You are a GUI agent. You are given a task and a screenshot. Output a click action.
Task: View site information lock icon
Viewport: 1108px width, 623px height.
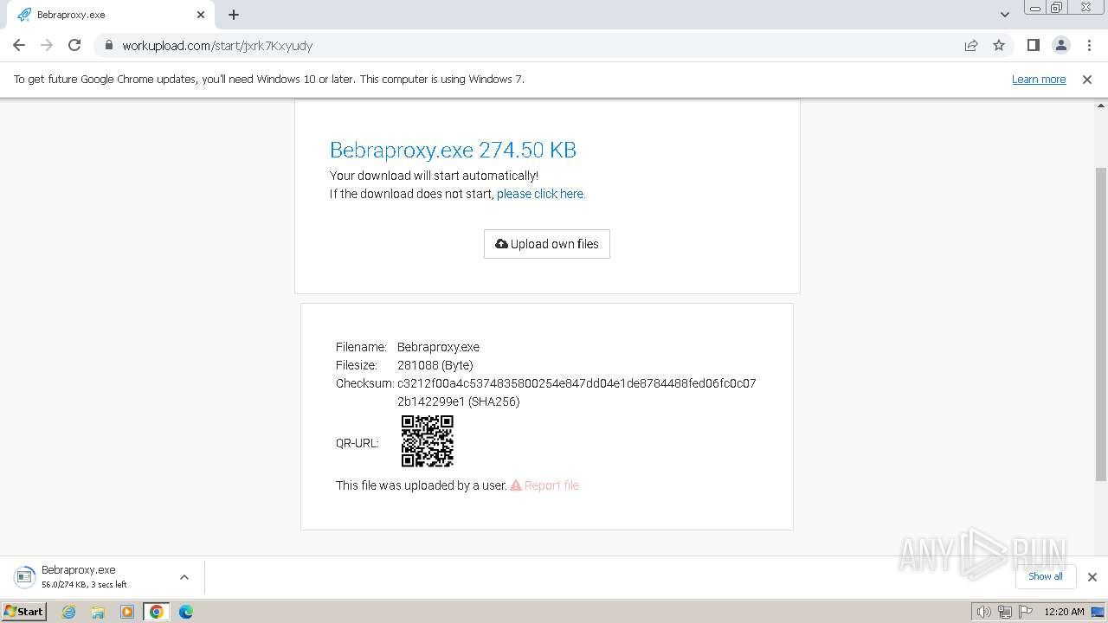pyautogui.click(x=109, y=45)
